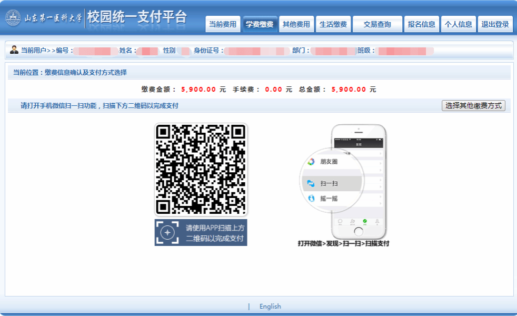This screenshot has height=316, width=517.
Task: Select the 生活缴费 tab
Action: pos(333,24)
